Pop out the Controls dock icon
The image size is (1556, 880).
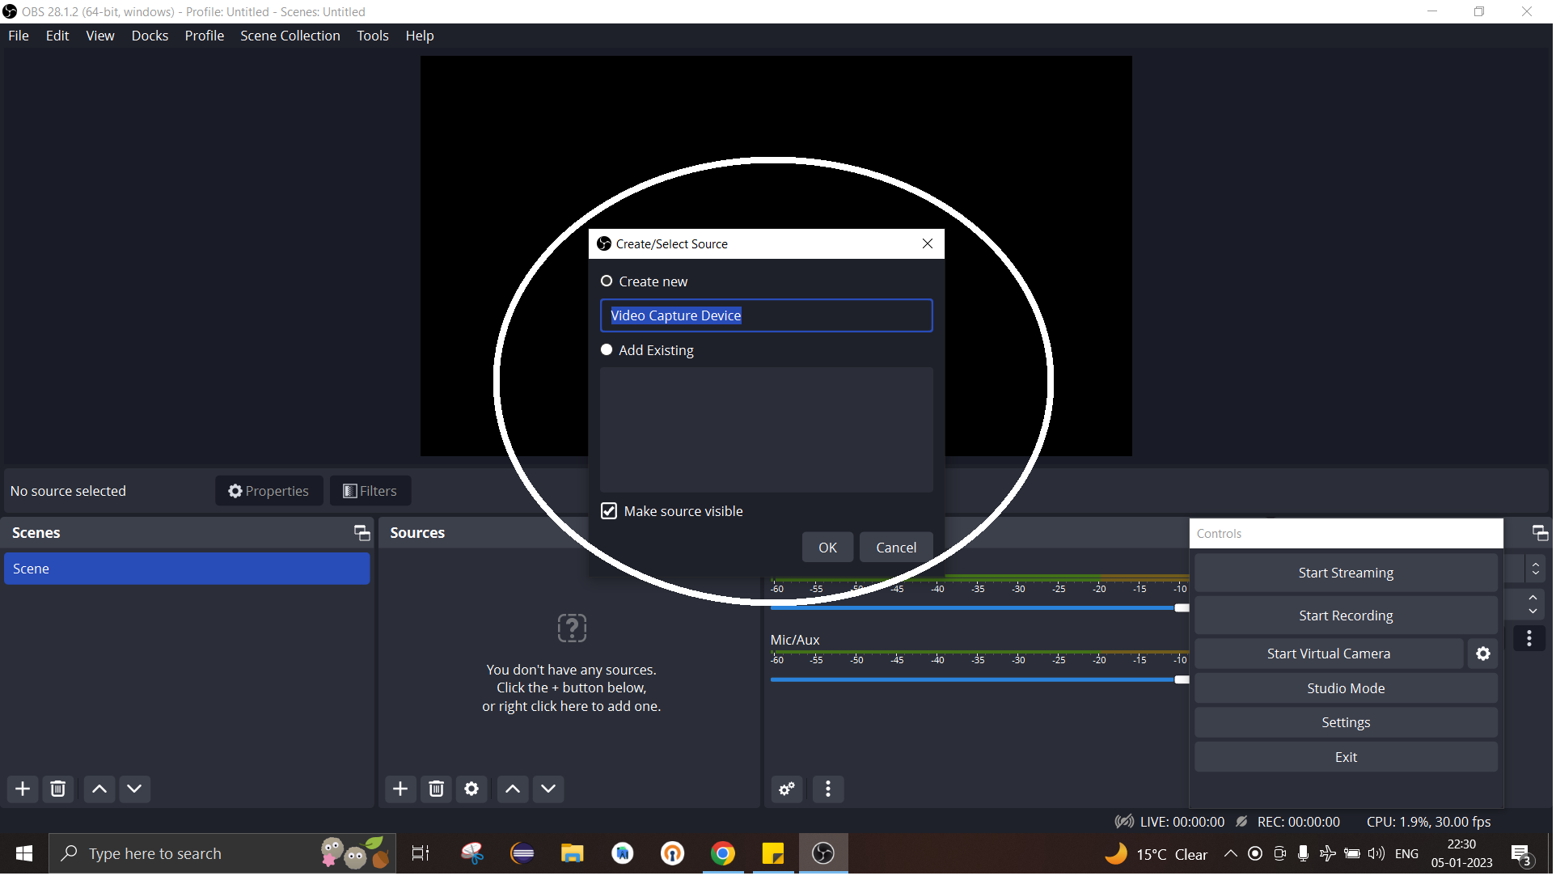1542,534
